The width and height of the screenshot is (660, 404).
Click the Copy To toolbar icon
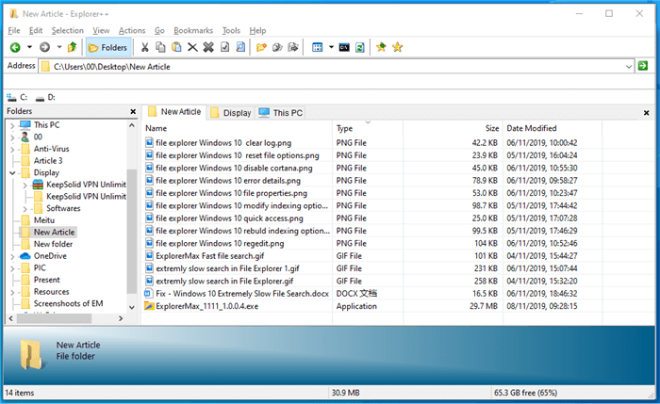(277, 47)
